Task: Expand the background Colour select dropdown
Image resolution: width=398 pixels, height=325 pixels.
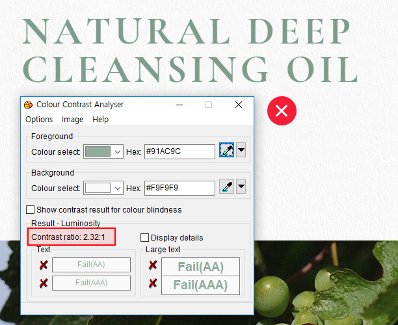Action: pos(118,188)
